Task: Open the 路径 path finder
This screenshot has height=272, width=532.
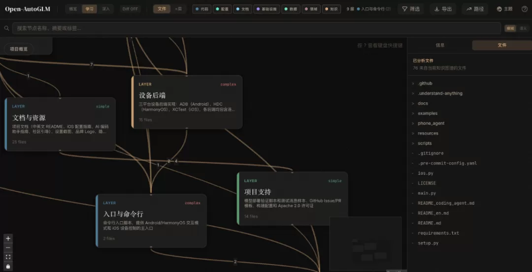Action: pyautogui.click(x=475, y=9)
